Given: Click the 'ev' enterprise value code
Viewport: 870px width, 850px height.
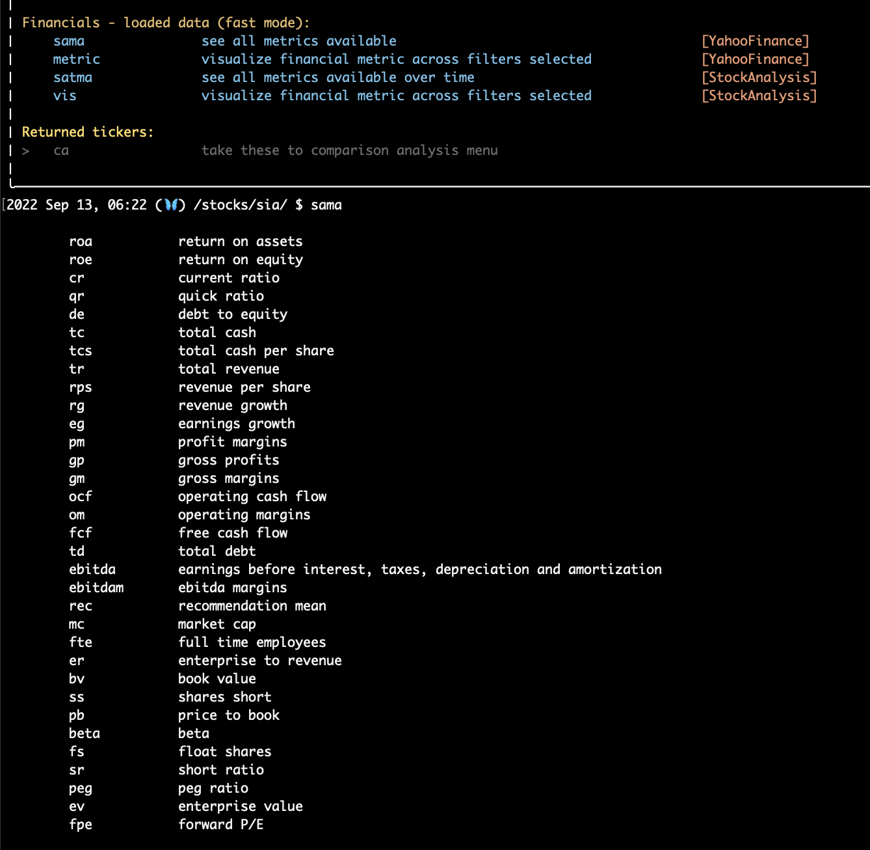Looking at the screenshot, I should coord(77,806).
